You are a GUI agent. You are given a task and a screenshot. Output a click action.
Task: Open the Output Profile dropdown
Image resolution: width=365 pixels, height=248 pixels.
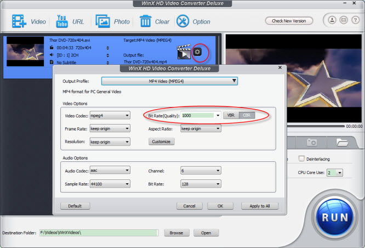[x=169, y=81]
